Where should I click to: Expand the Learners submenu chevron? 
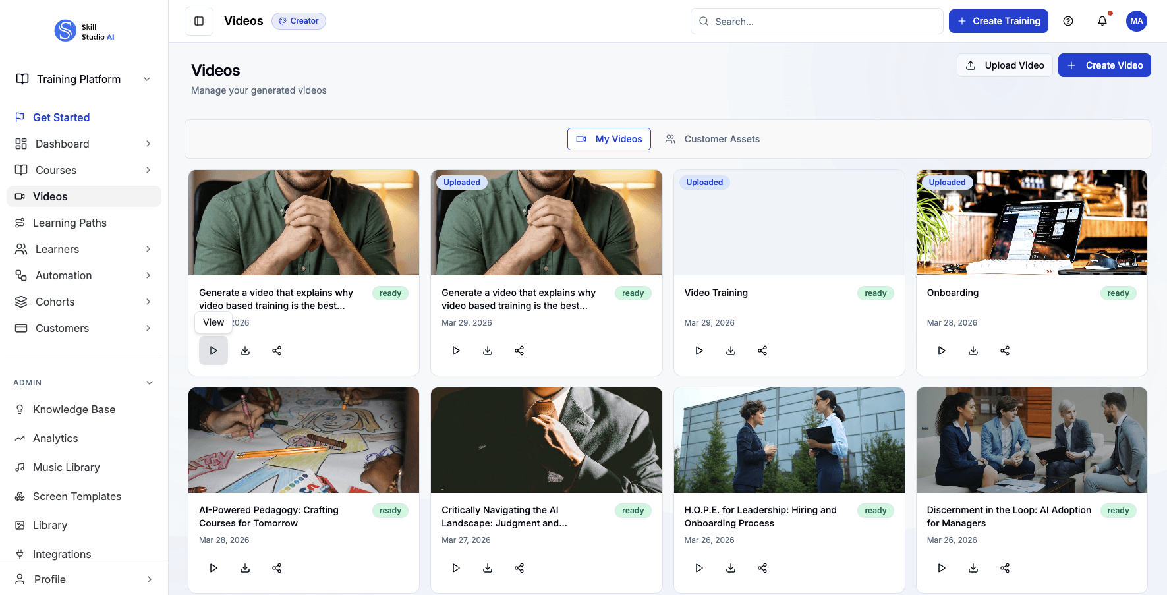click(148, 249)
